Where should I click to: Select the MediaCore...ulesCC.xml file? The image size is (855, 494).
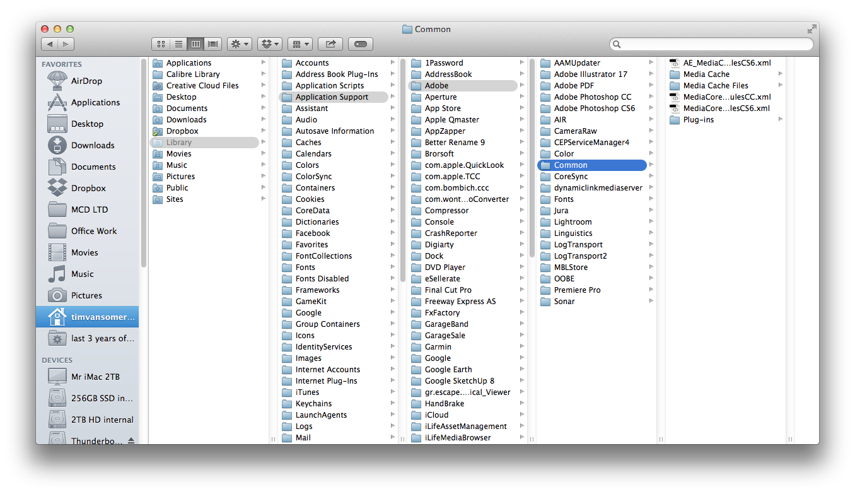click(x=726, y=97)
